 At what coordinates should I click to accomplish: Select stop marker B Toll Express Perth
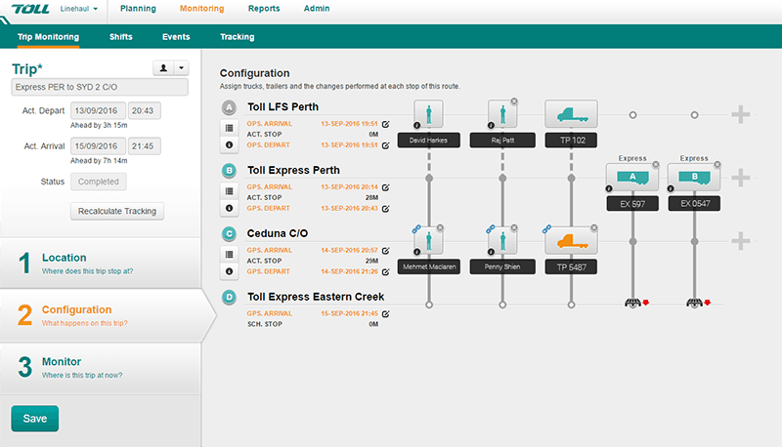pyautogui.click(x=229, y=171)
